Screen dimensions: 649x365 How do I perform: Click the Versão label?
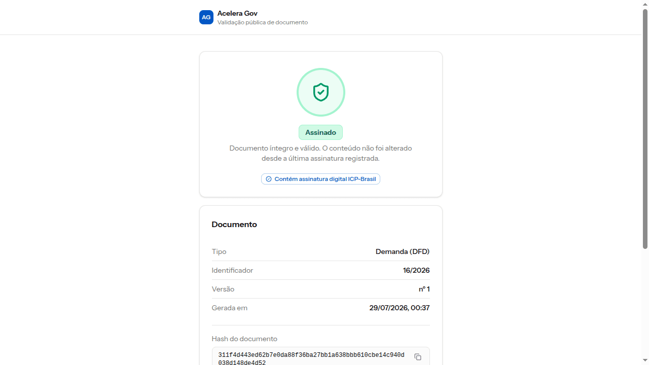(223, 289)
